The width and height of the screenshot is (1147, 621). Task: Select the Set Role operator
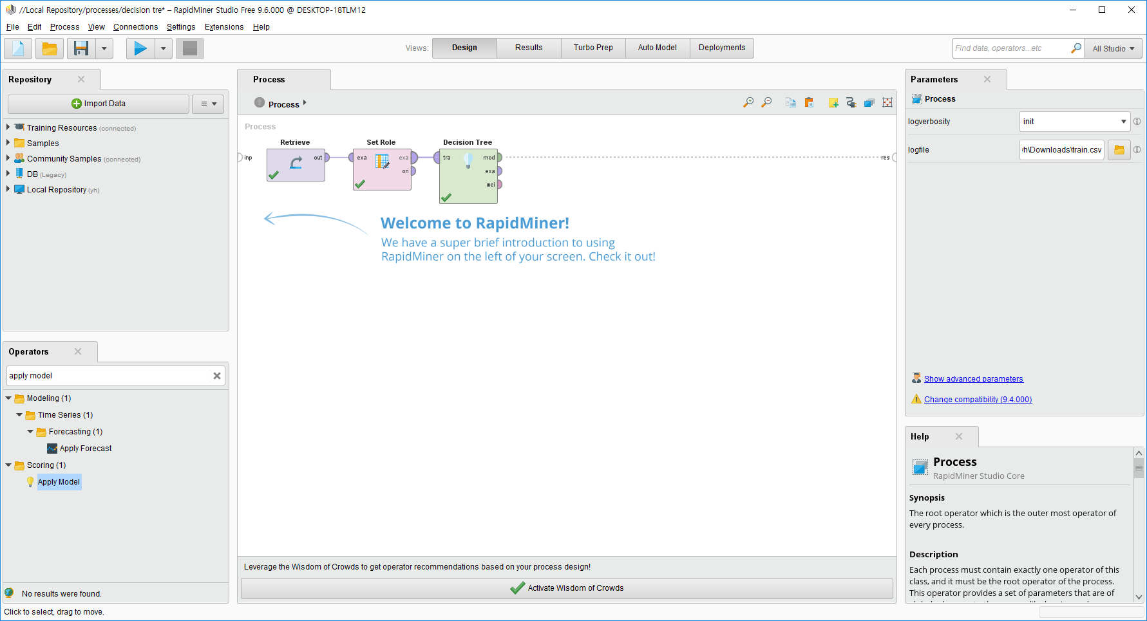pos(382,169)
